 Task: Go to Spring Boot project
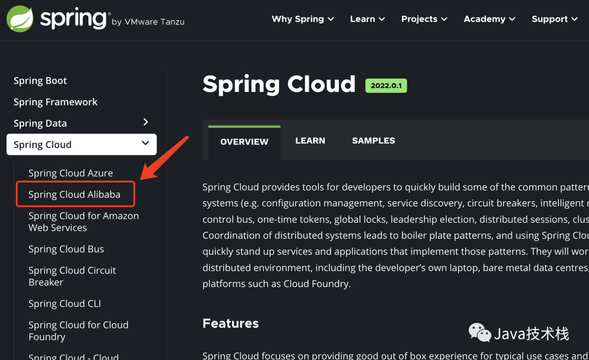(40, 81)
